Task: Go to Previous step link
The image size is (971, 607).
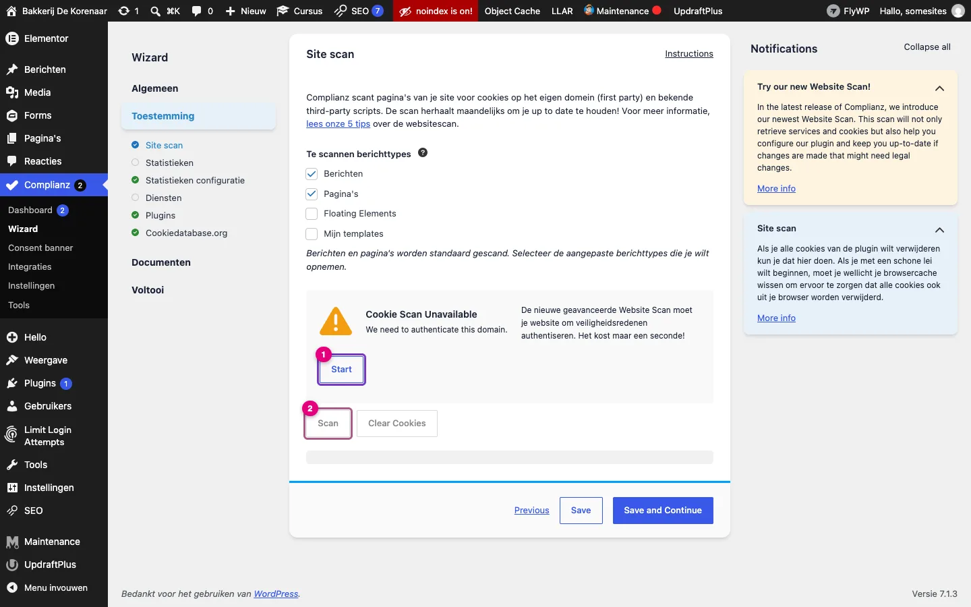Action: [531, 511]
